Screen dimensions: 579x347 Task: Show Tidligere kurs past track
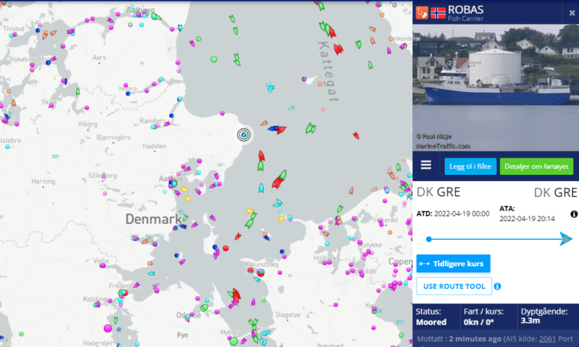coord(453,263)
